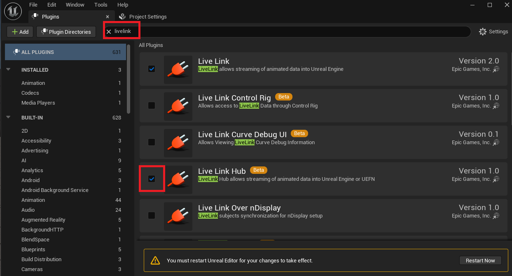This screenshot has width=512, height=276.
Task: Enable the Live Link Over nDisplay checkbox
Action: coord(152,215)
